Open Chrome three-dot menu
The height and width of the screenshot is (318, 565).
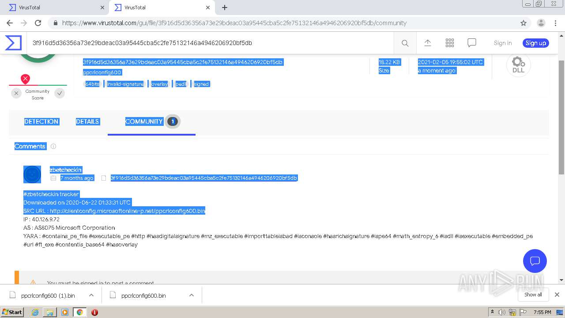click(x=555, y=23)
